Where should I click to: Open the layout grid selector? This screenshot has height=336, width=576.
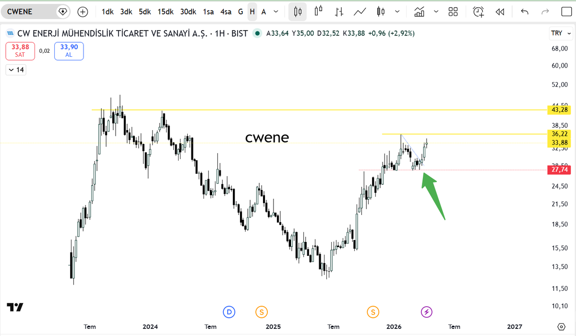tap(453, 12)
